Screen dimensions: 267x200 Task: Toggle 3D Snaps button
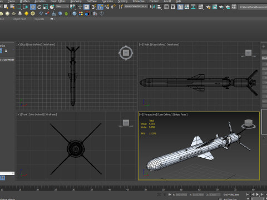pos(94,7)
